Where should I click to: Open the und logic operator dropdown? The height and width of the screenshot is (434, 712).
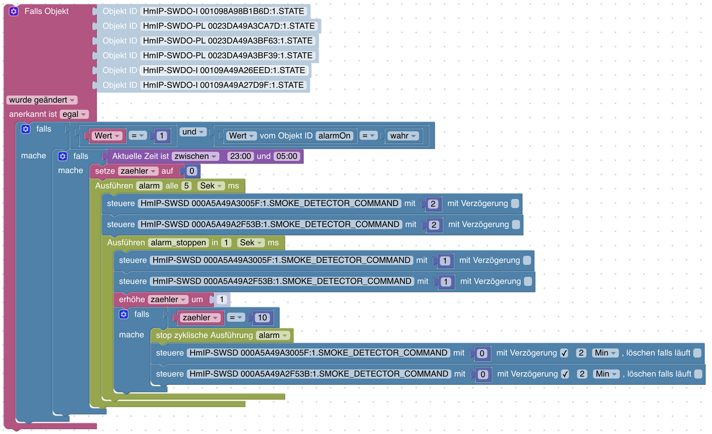click(193, 132)
